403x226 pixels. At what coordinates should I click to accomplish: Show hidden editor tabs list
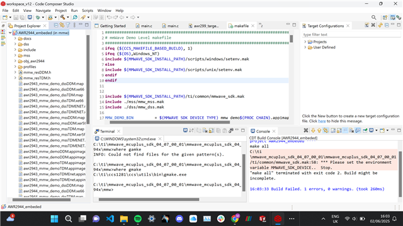click(261, 25)
